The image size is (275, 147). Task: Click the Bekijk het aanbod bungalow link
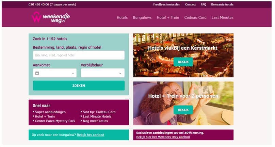coord(91,135)
